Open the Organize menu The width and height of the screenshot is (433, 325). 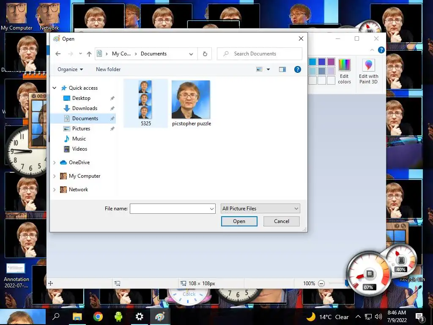[x=70, y=69]
